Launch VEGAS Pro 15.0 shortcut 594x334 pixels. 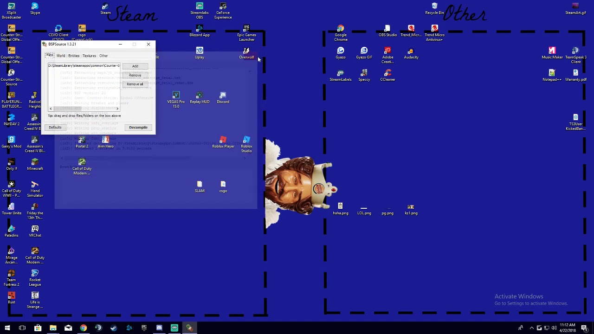click(176, 100)
